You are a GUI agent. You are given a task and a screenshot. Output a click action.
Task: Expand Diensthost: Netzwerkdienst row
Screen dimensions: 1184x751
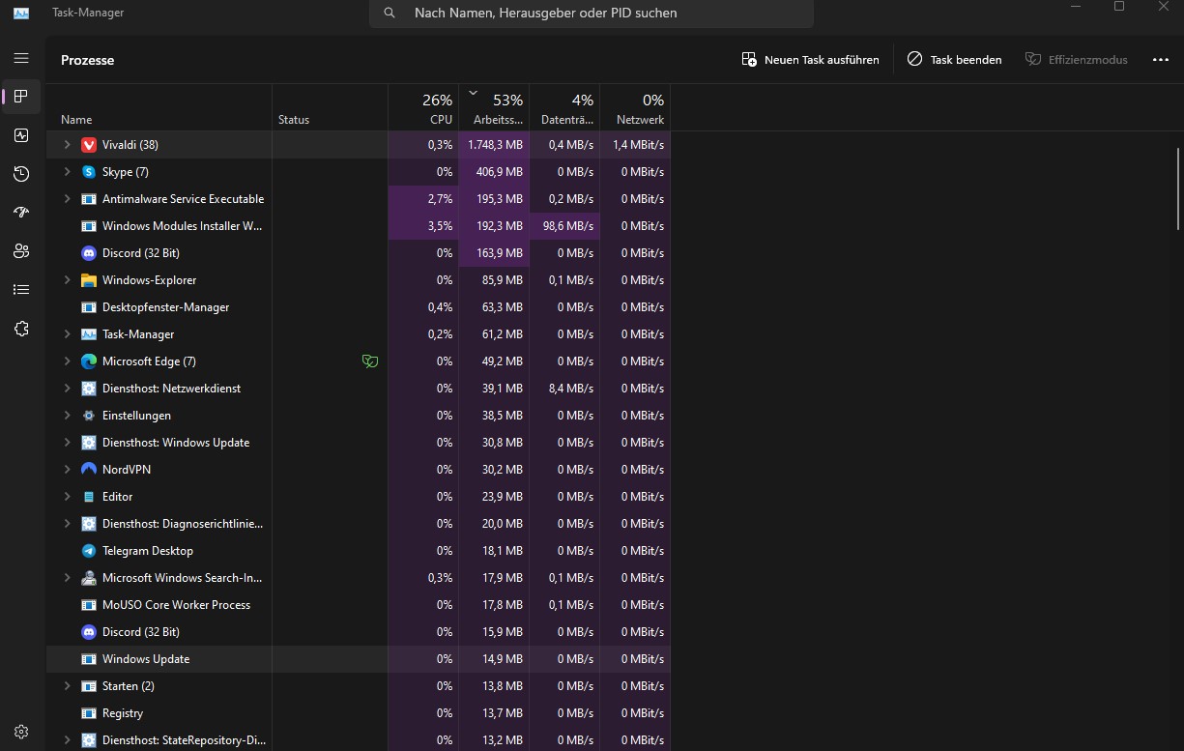coord(67,389)
